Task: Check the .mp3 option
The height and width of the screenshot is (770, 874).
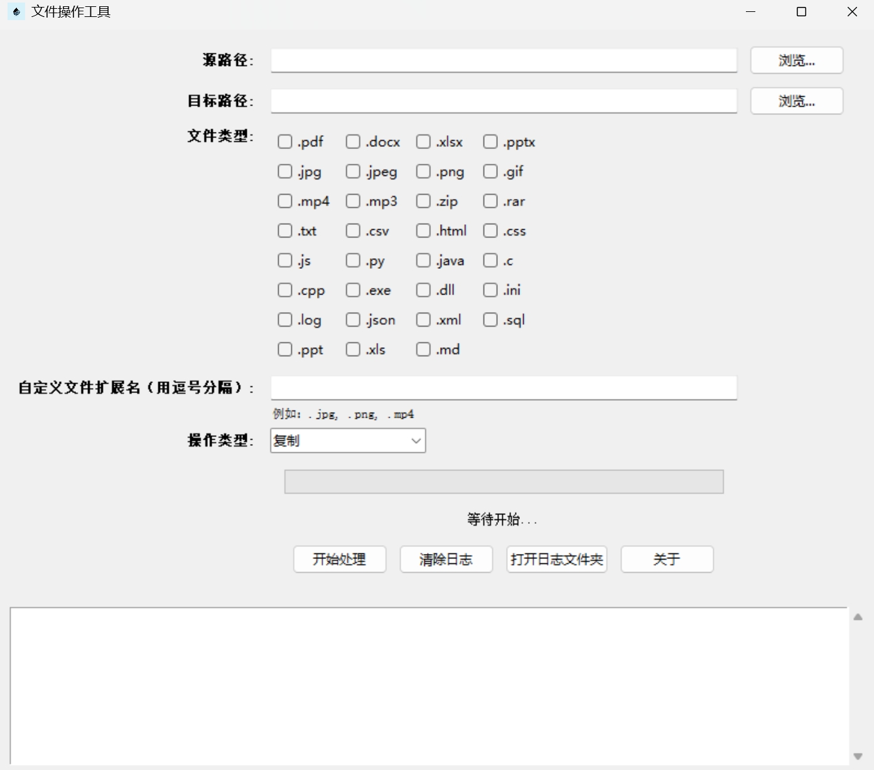Action: [x=353, y=201]
